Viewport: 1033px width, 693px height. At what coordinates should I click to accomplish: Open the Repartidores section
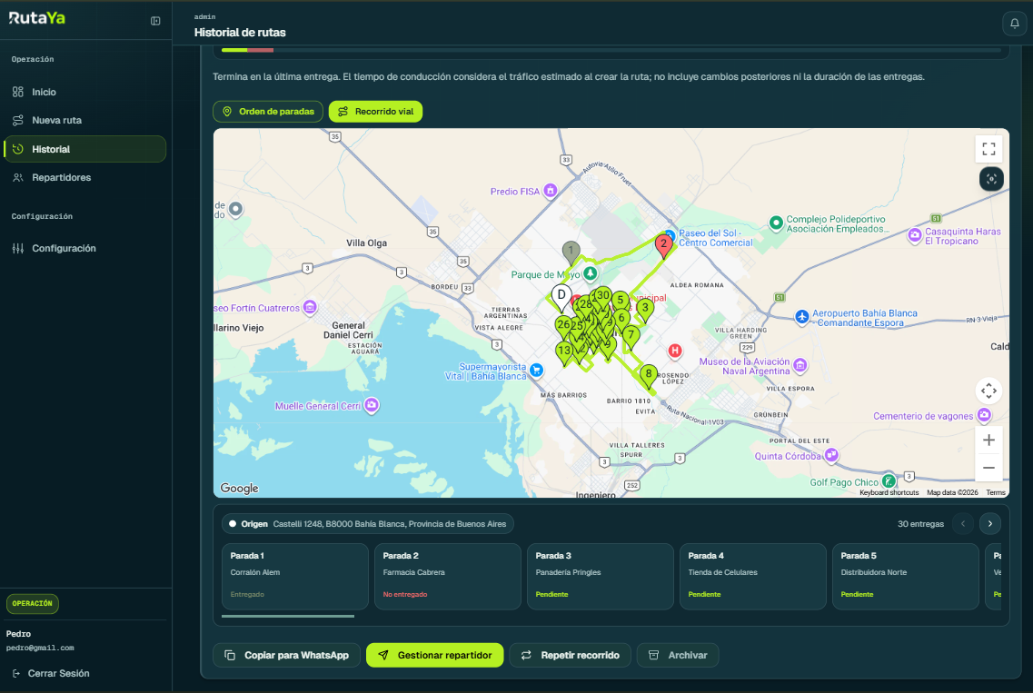pyautogui.click(x=85, y=178)
